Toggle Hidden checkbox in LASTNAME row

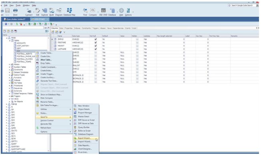pyautogui.click(x=137, y=49)
